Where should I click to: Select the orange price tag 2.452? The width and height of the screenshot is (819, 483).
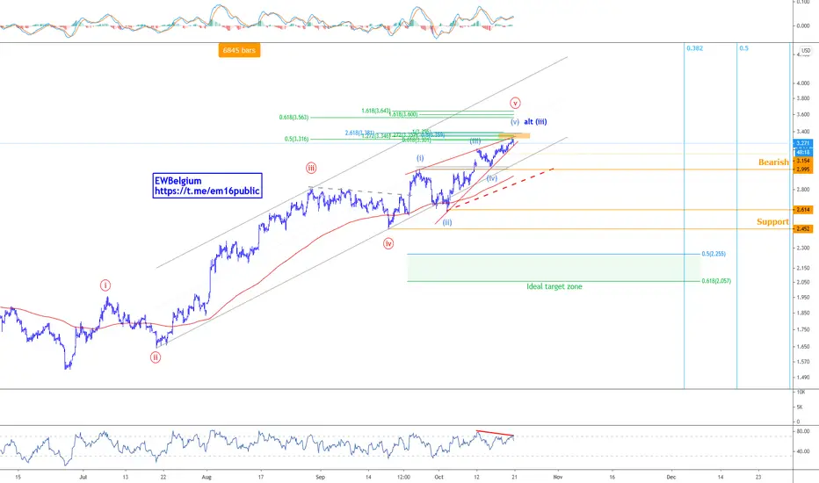coord(803,228)
